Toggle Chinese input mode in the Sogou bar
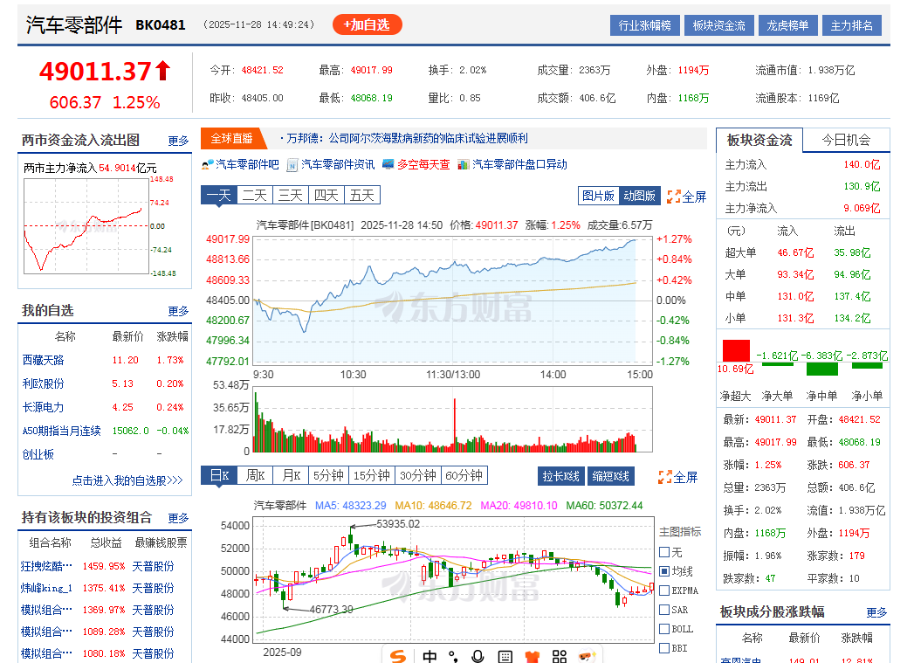This screenshot has height=663, width=914. coord(430,657)
